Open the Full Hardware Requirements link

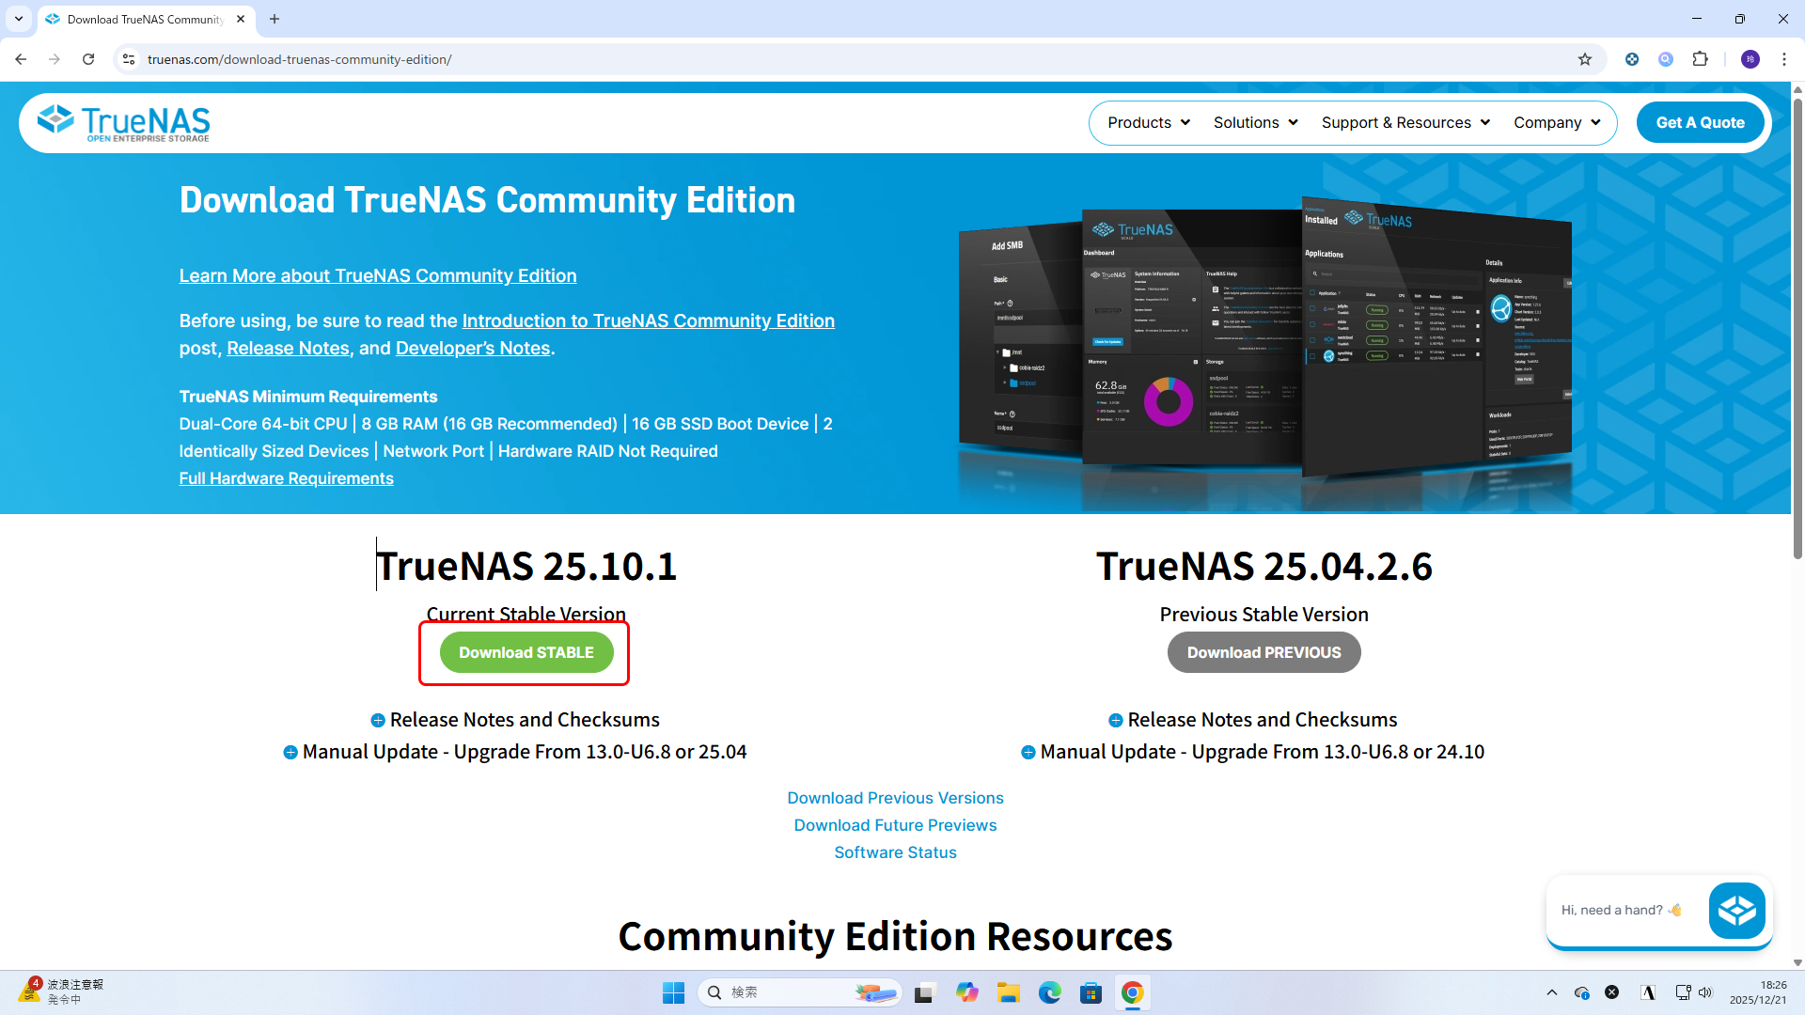[x=286, y=478]
